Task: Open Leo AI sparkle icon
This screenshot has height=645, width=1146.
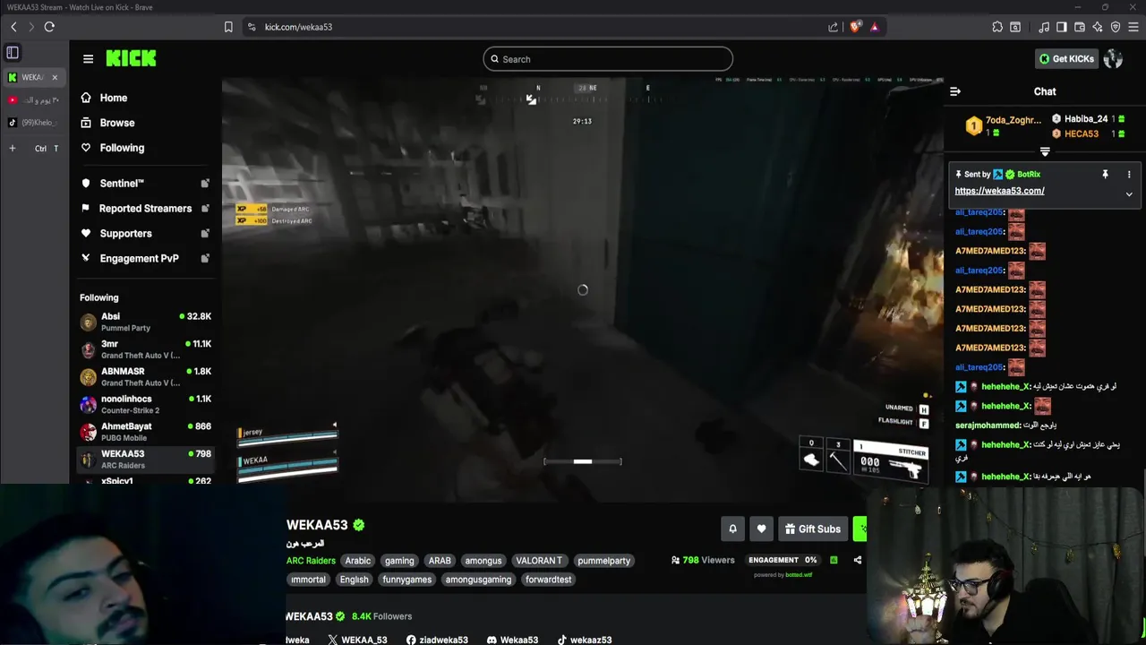Action: point(1098,27)
